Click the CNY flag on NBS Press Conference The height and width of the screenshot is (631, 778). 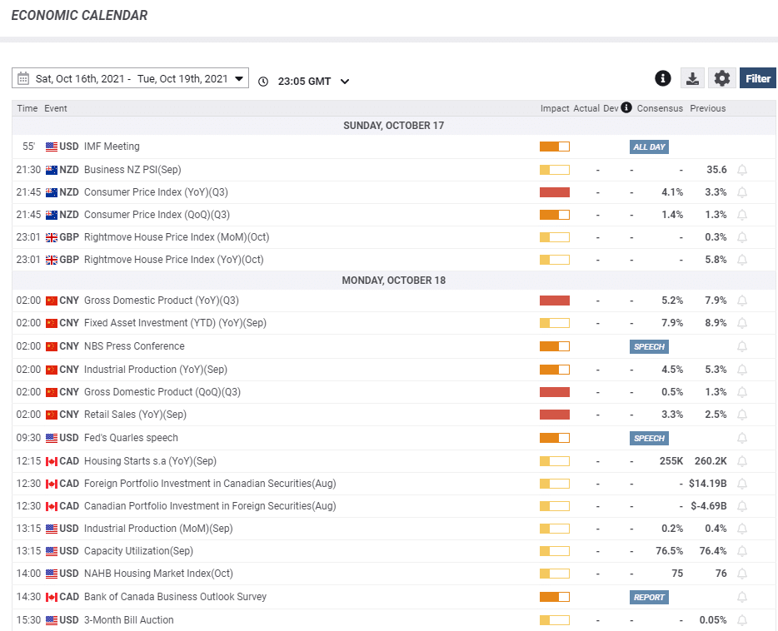point(52,346)
